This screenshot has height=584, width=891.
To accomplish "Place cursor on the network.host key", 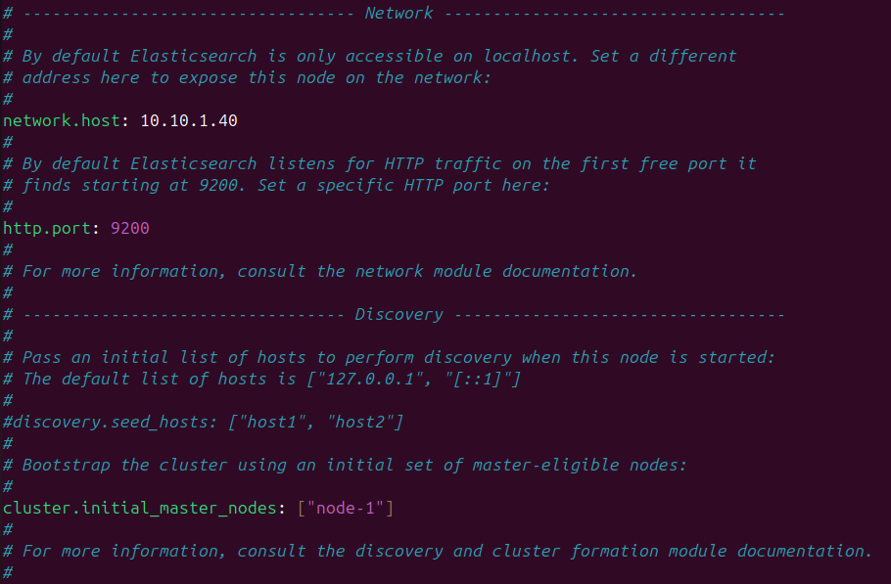I will pos(61,120).
